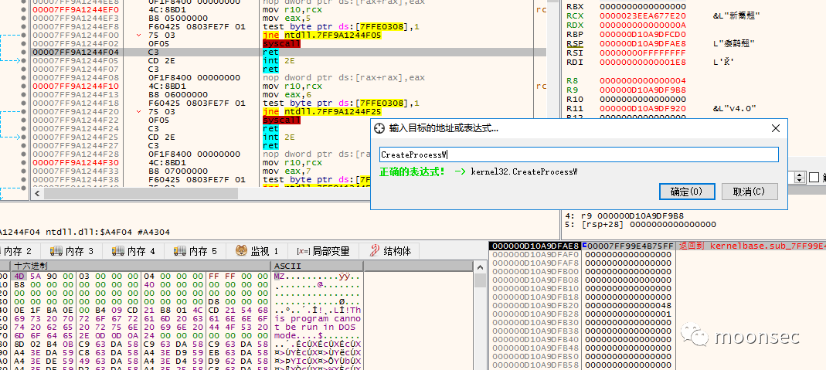Click the CreateProcessW expression input field
Screen dimensions: 826x370
[579, 154]
